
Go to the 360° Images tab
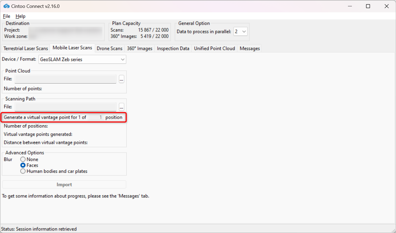pyautogui.click(x=140, y=48)
